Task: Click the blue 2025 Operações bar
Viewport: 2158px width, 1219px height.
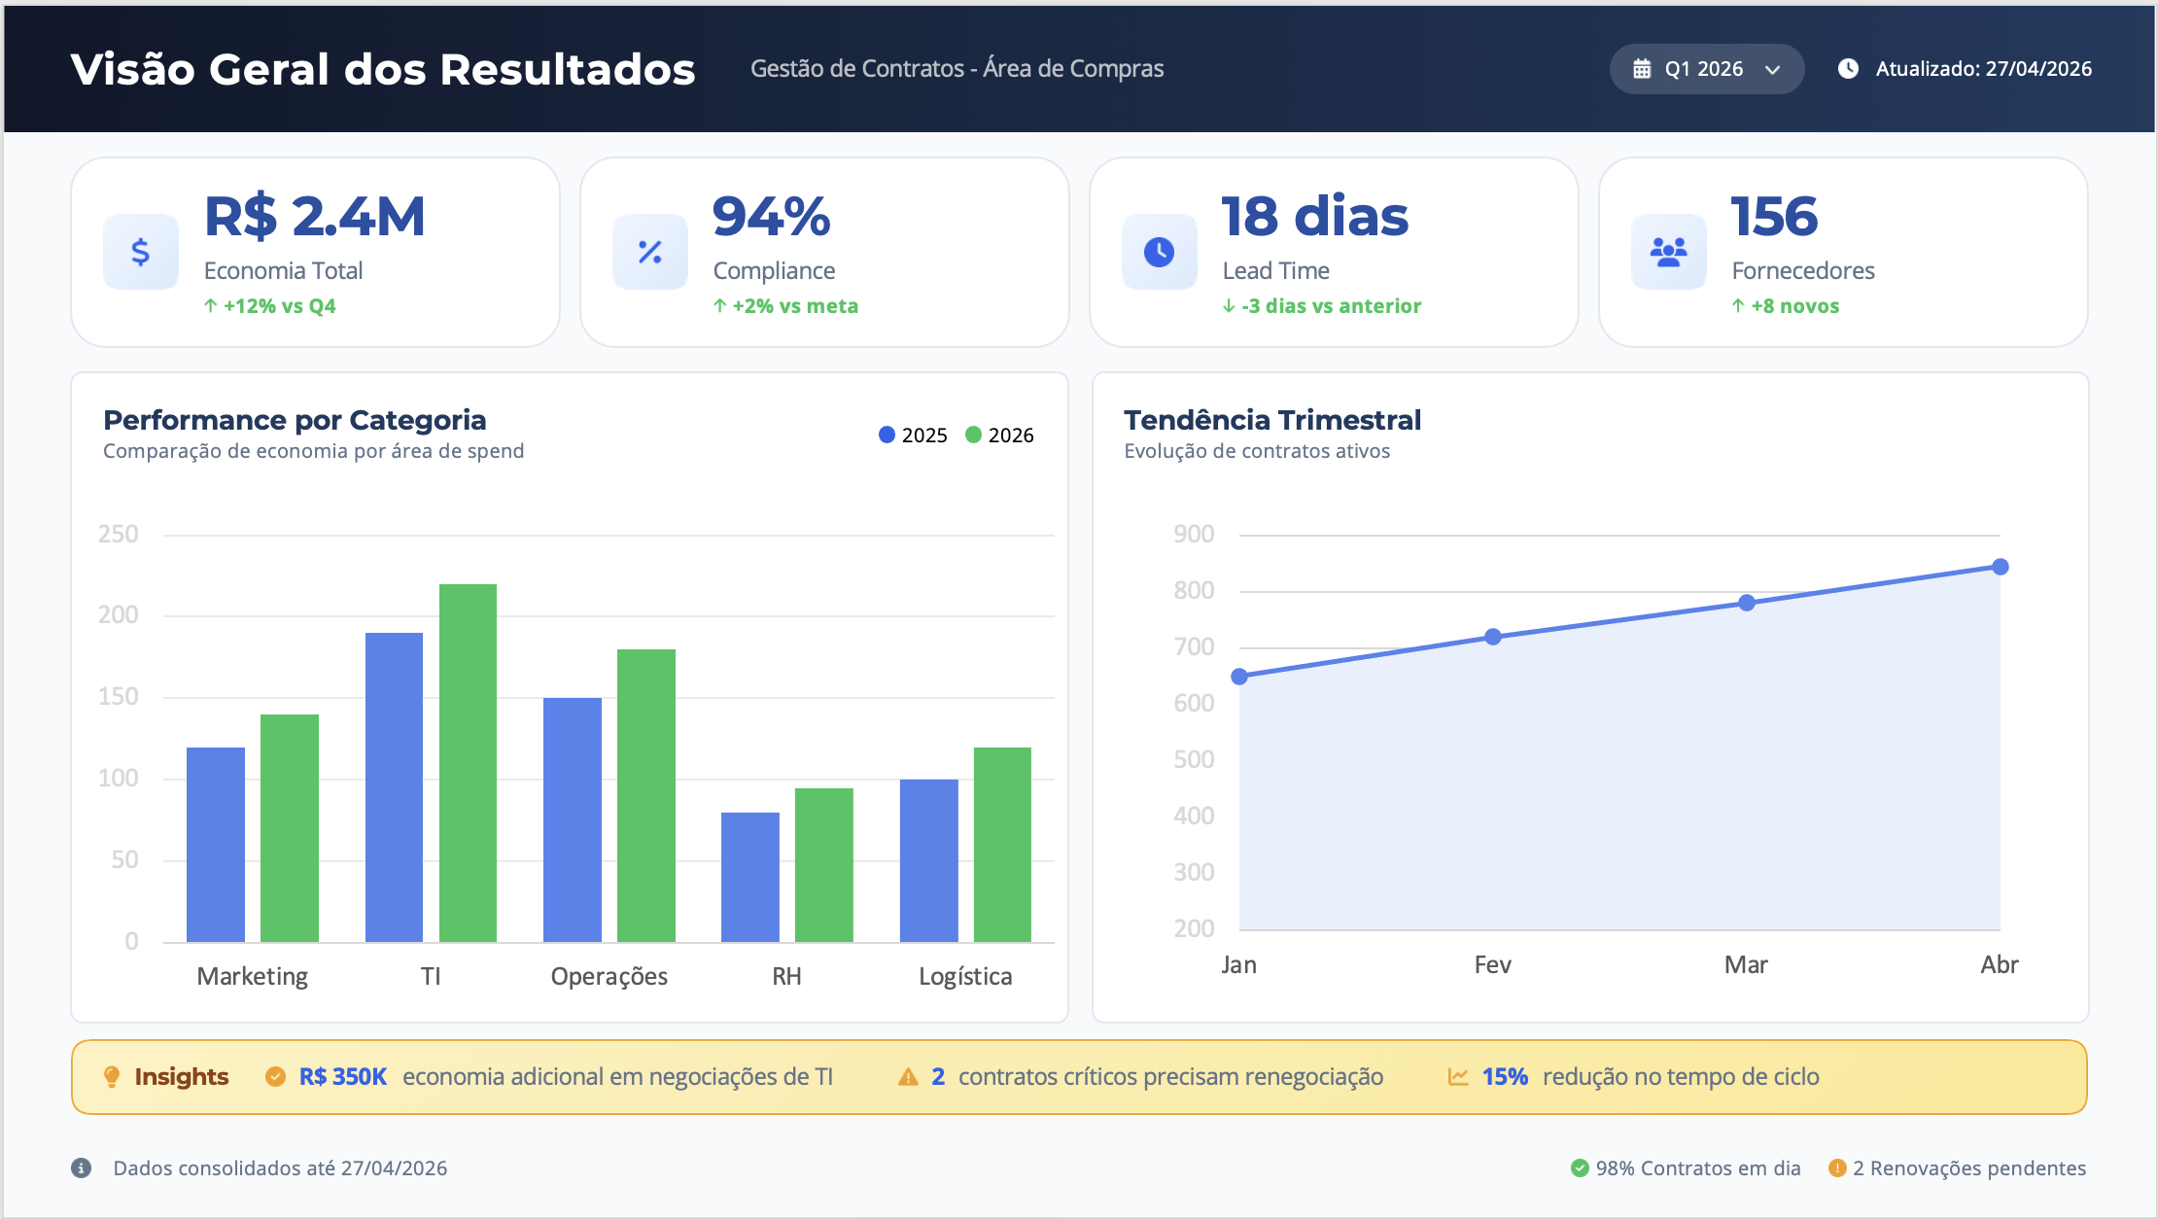Action: point(573,819)
